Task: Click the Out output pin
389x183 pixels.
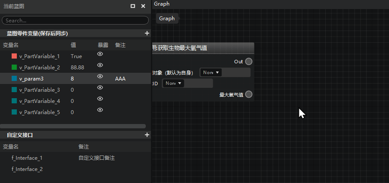Action: [248, 62]
